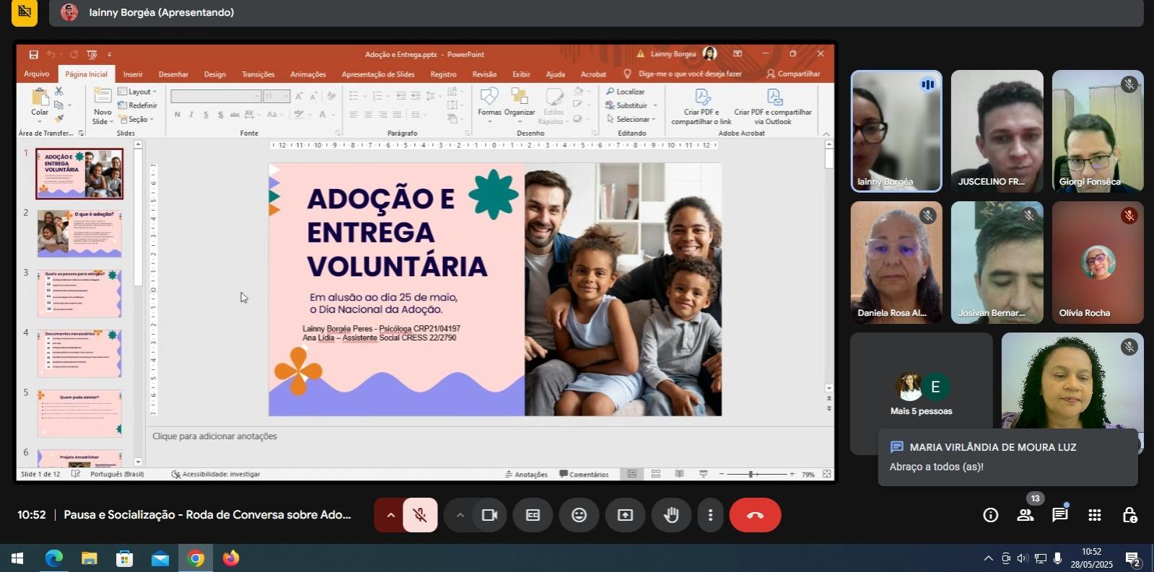Image resolution: width=1154 pixels, height=572 pixels.
Task: Unmute the microphone
Action: 420,515
